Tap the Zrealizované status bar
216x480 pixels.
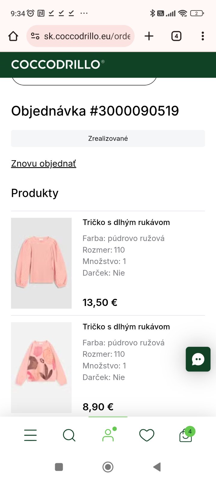point(108,139)
